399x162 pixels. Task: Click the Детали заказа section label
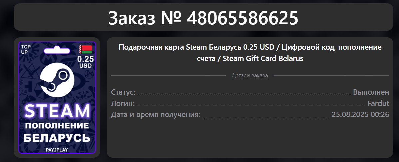pyautogui.click(x=250, y=76)
